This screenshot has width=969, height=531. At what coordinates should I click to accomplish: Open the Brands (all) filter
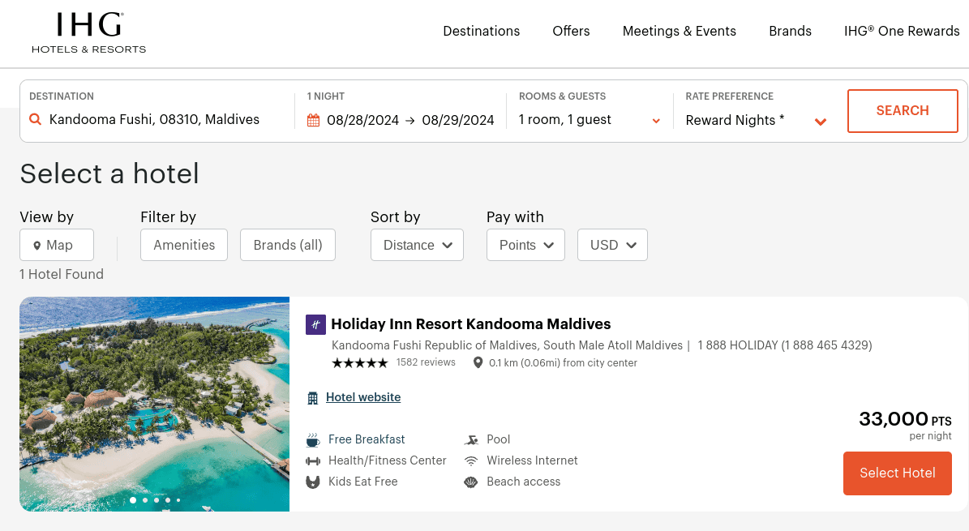288,245
